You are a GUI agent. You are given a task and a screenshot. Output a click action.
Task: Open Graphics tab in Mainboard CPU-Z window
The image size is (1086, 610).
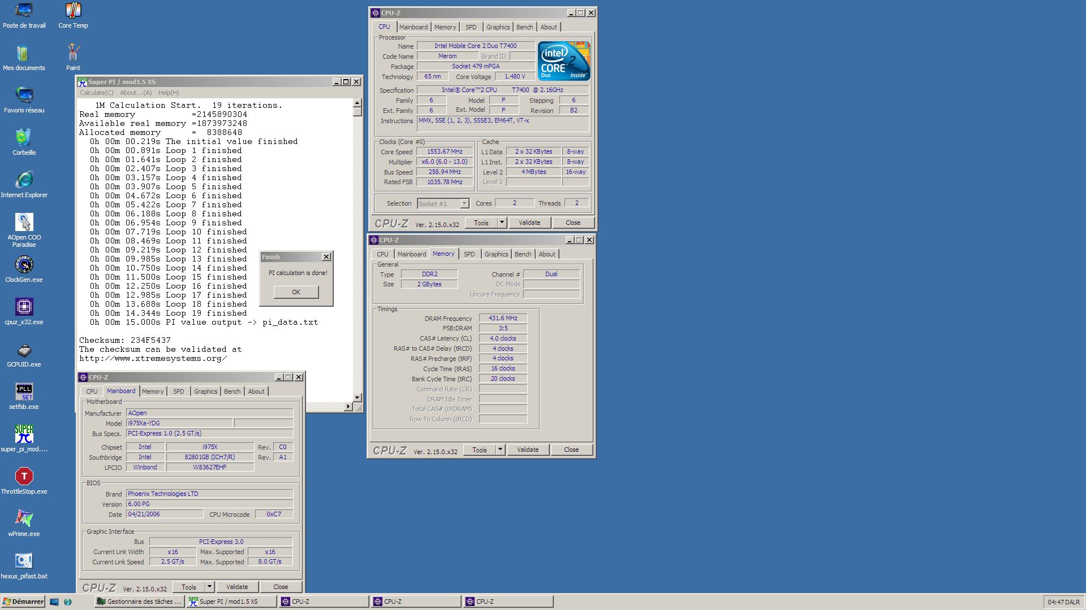206,391
